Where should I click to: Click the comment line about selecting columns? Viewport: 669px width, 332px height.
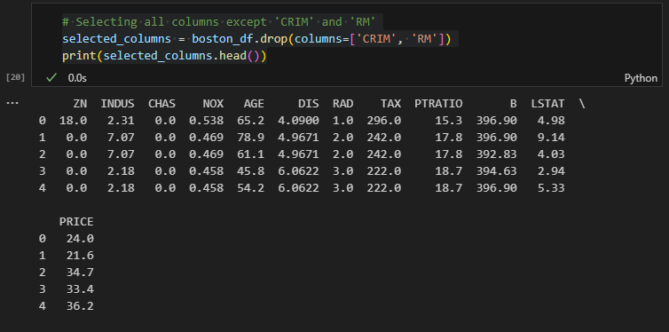[x=218, y=22]
